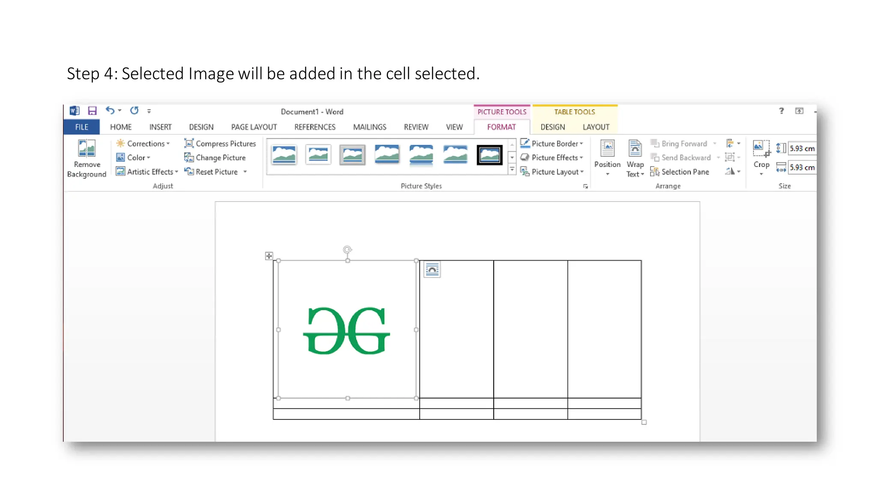Open the Table Tools DESIGN tab
Screen dimensions: 877x493
(x=552, y=127)
